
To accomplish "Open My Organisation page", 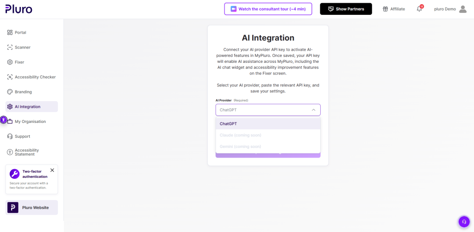I will point(31,121).
